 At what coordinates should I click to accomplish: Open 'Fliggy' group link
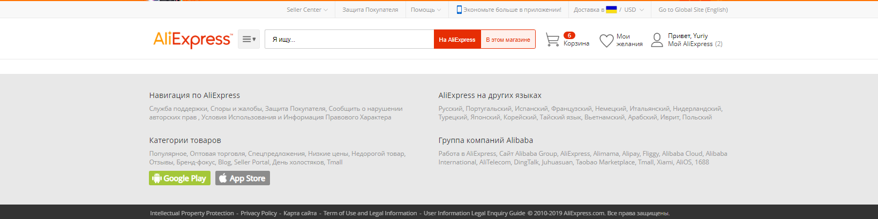(x=651, y=154)
